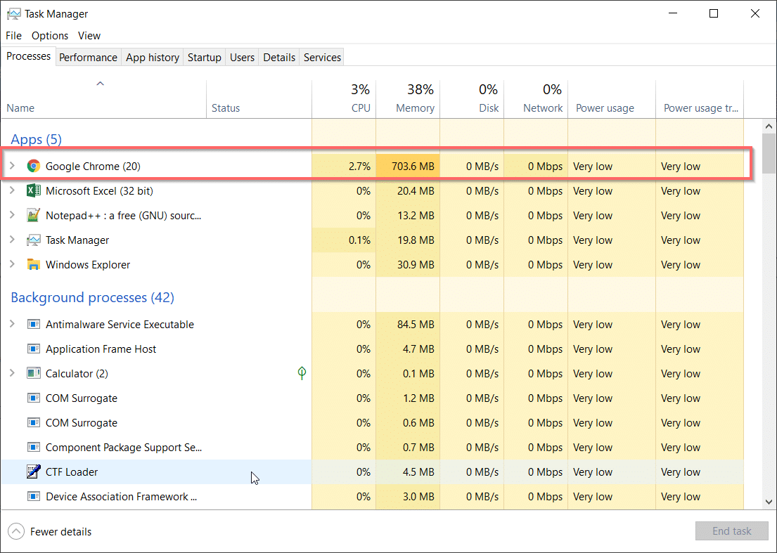Expand the Calculator (2) process group
The image size is (777, 553).
point(13,373)
